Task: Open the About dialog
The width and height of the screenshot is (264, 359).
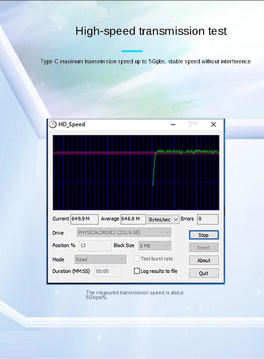Action: click(x=203, y=260)
